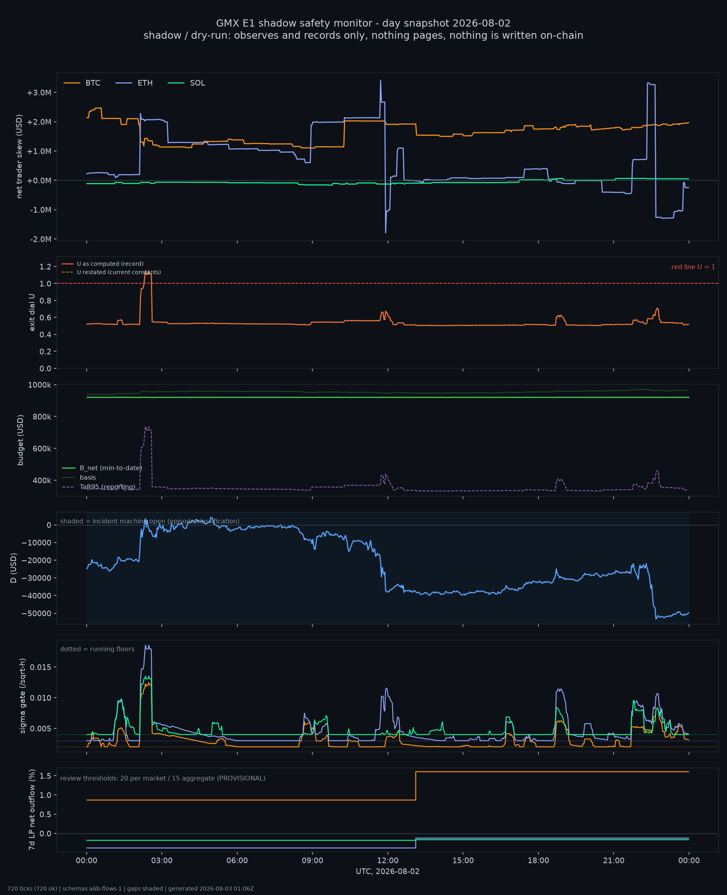This screenshot has width=727, height=895.
Task: Click the 03:00 time axis label
Action: 162,861
